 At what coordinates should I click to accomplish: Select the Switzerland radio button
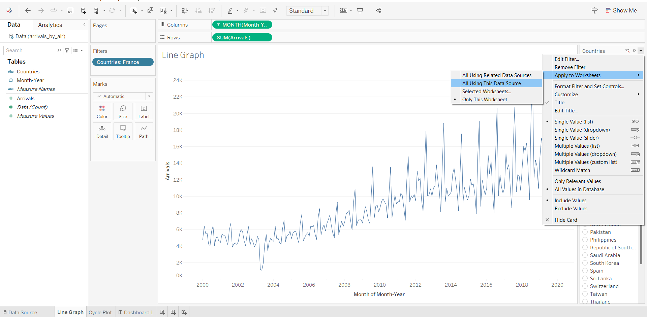click(x=585, y=286)
